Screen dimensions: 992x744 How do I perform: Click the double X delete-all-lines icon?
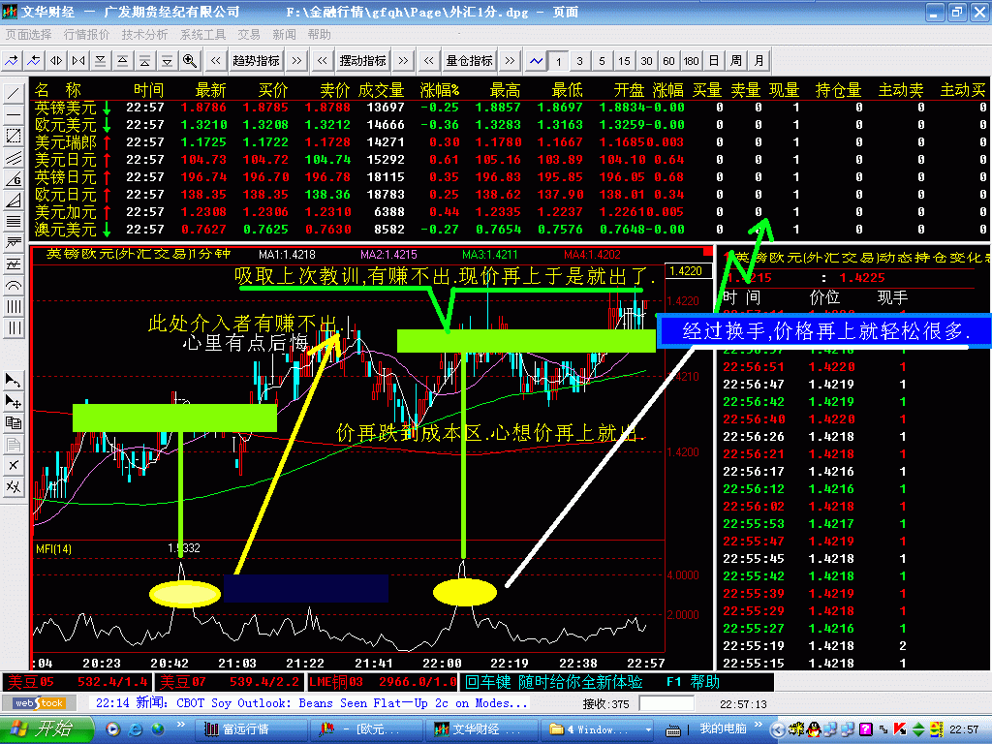pos(14,486)
